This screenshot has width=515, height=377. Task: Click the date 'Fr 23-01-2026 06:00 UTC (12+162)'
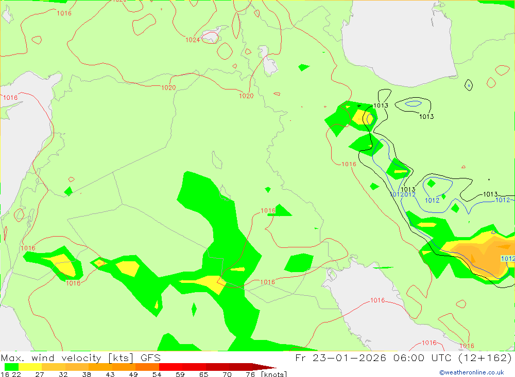point(403,357)
